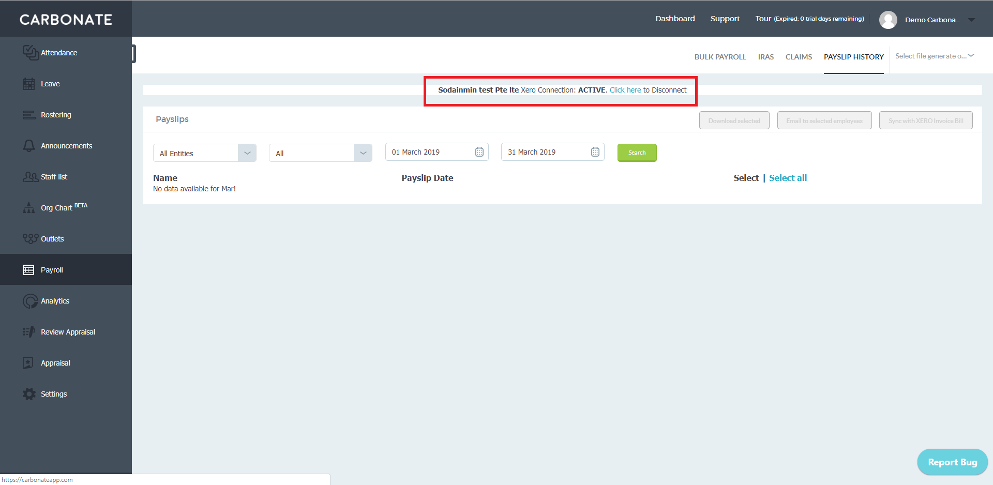Open Settings gear icon in sidebar
The height and width of the screenshot is (485, 993).
(29, 394)
